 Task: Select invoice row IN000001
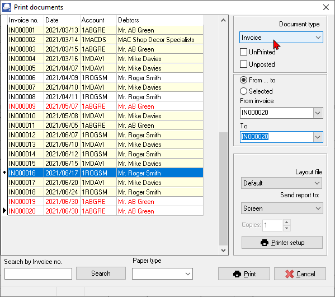(106, 30)
